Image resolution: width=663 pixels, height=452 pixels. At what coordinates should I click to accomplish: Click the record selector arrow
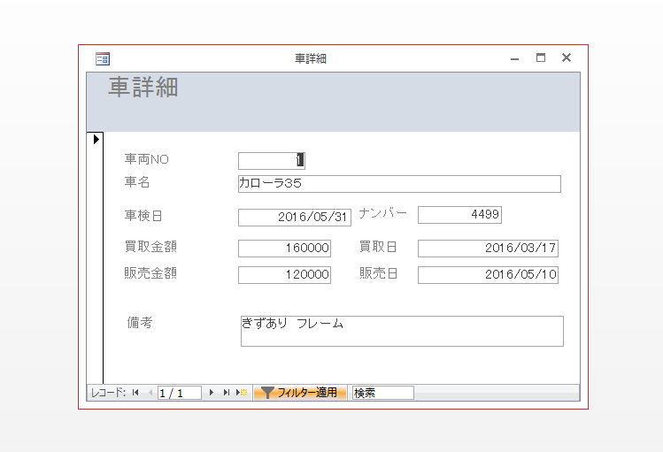pyautogui.click(x=96, y=139)
